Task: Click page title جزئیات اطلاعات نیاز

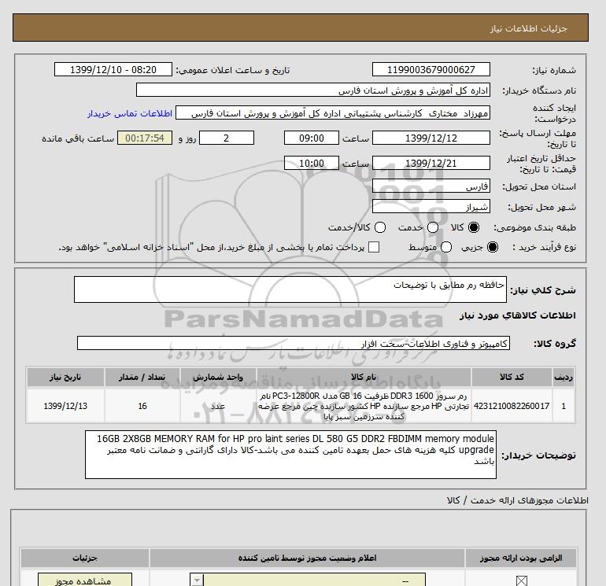Action: click(x=528, y=28)
